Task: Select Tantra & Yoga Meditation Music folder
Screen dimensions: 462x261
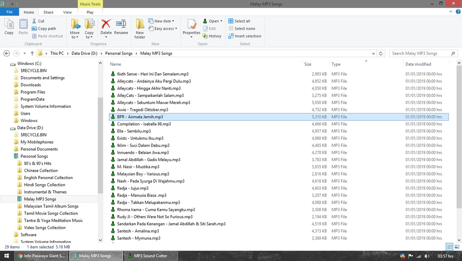Action: [53, 221]
